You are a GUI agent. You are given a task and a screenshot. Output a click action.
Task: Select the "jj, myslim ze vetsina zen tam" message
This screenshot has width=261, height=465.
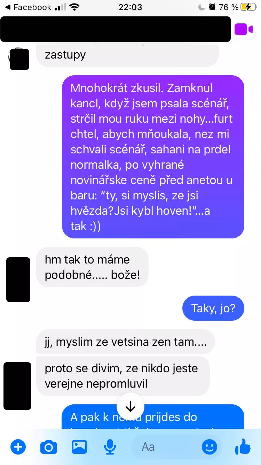[x=126, y=342]
